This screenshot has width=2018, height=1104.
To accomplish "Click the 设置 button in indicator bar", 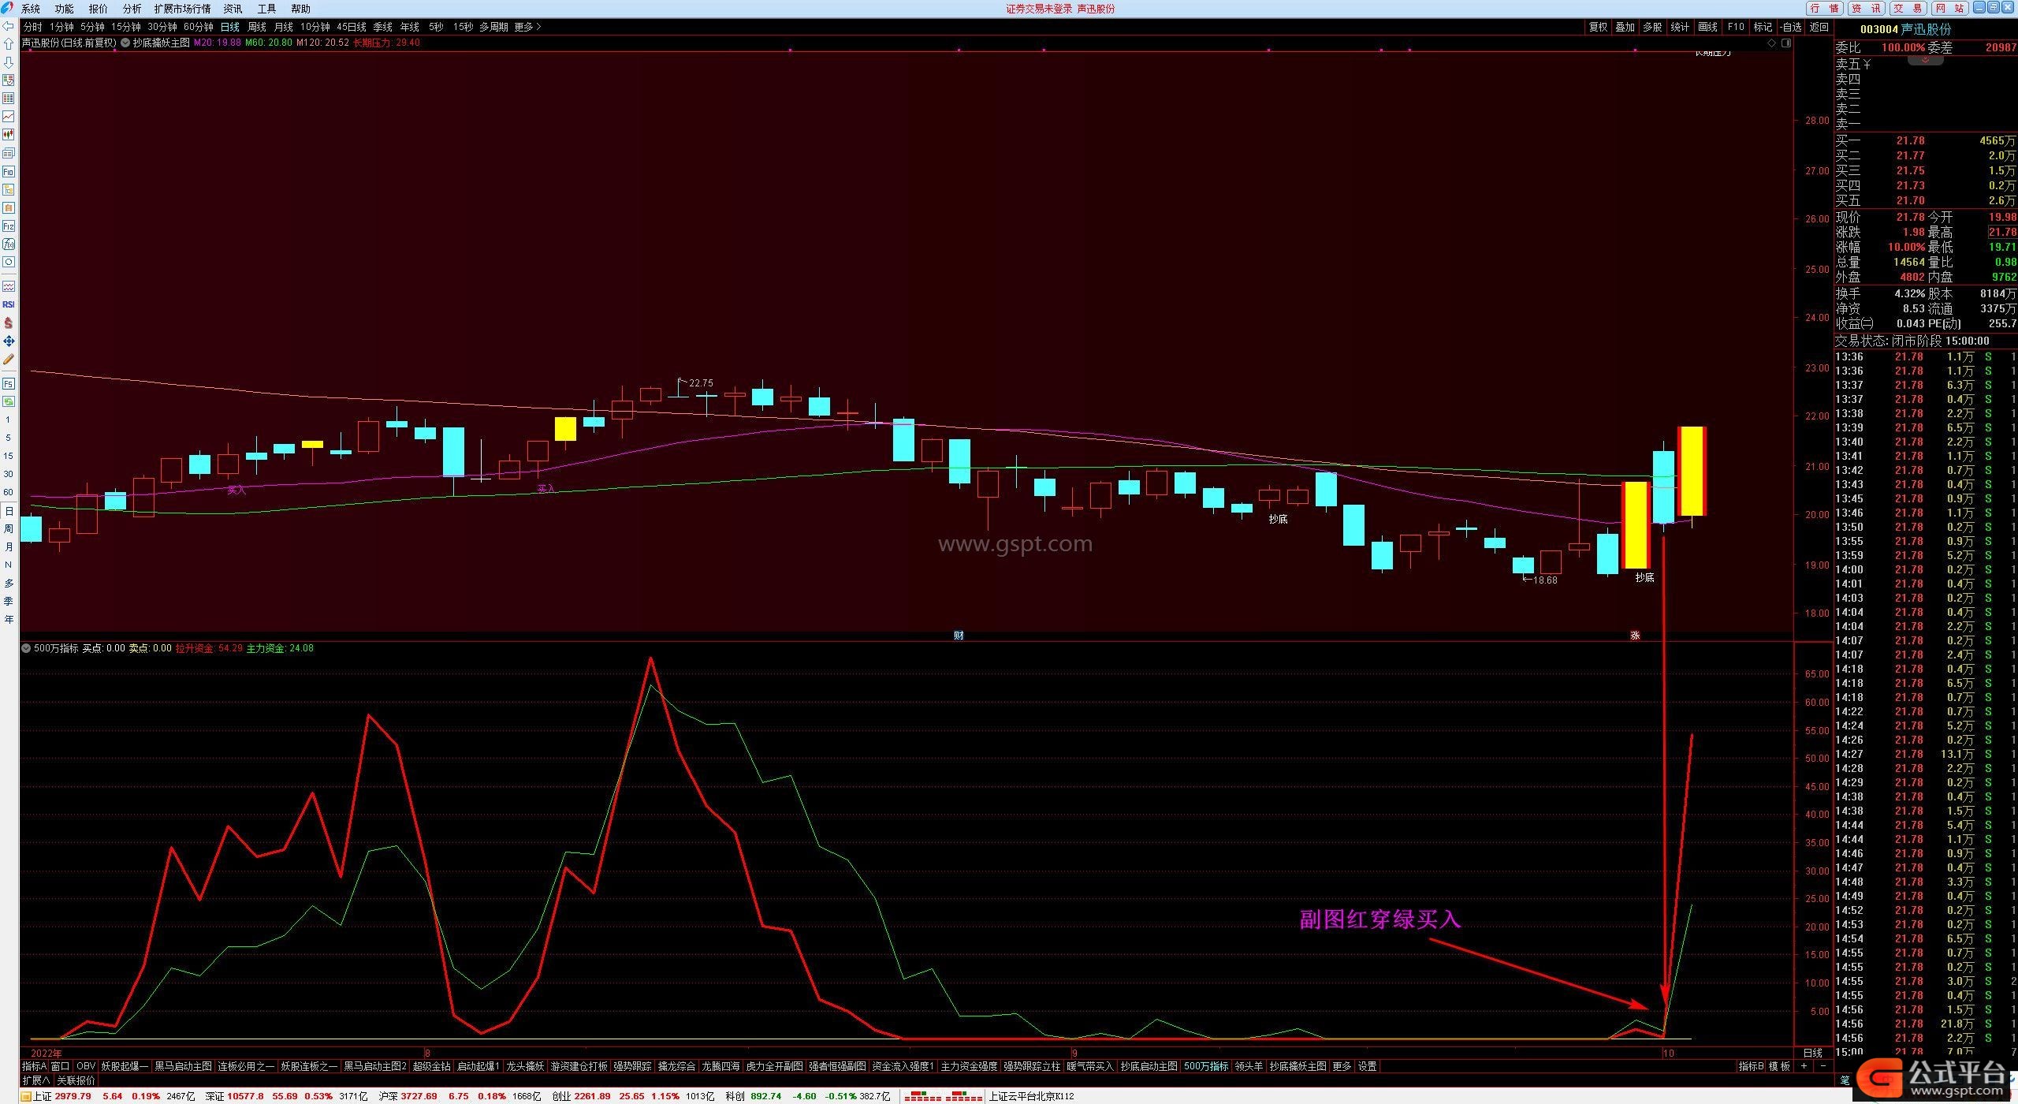I will click(1368, 1066).
